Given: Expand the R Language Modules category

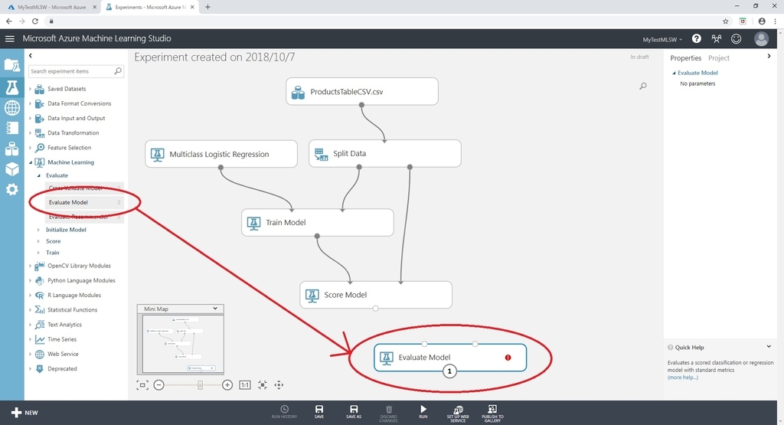Looking at the screenshot, I should (x=30, y=296).
